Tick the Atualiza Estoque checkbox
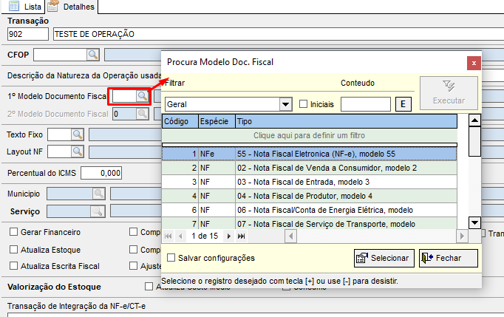 pyautogui.click(x=13, y=249)
